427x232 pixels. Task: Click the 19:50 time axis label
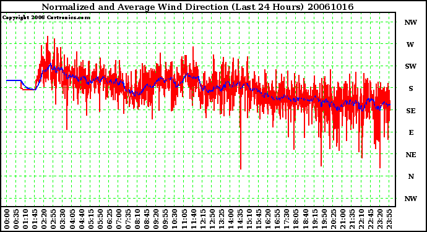[x=324, y=219]
